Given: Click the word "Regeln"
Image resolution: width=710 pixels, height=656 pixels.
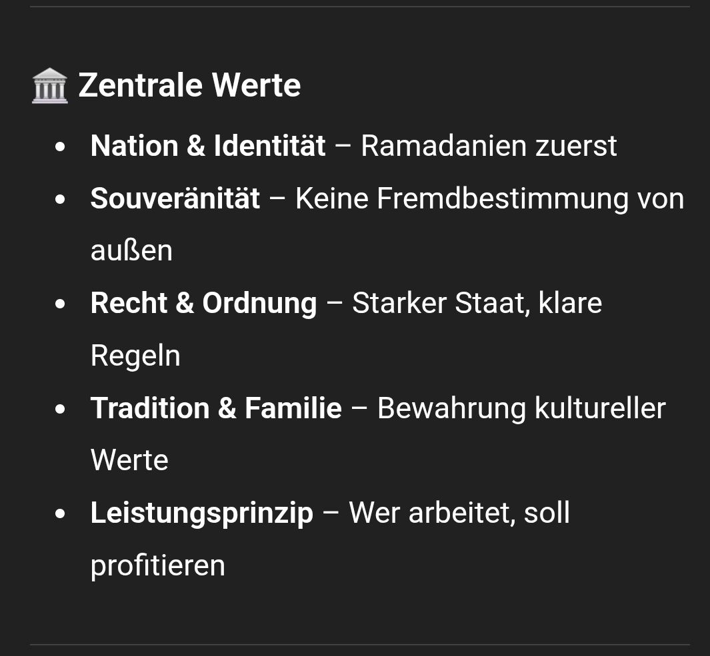Looking at the screenshot, I should coord(135,356).
